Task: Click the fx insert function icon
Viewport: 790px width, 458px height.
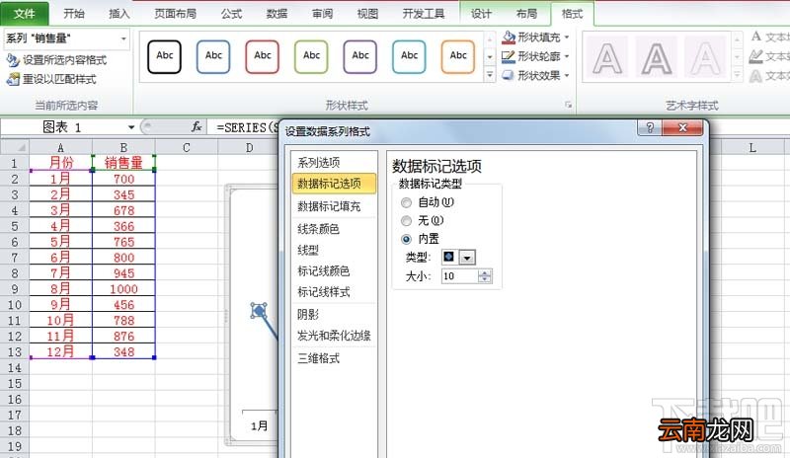Action: pyautogui.click(x=197, y=127)
